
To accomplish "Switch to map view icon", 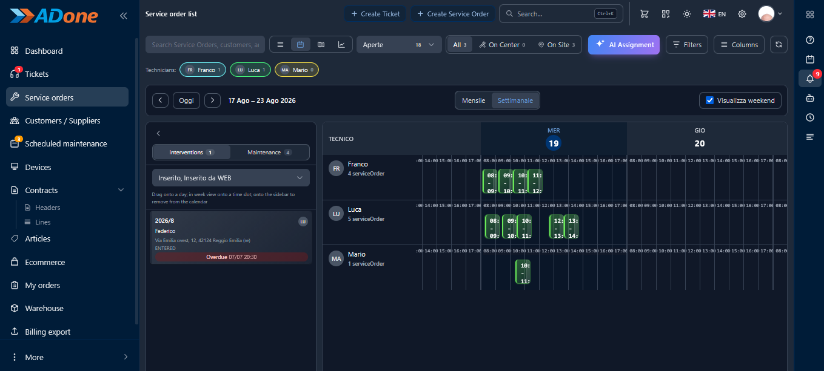I will pos(321,44).
